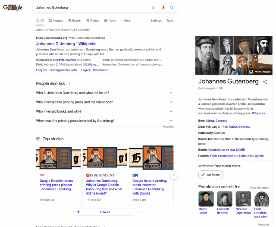This screenshot has height=227, width=276.
Task: Click the arrow icon in the View all button
Action: (x=78, y=211)
